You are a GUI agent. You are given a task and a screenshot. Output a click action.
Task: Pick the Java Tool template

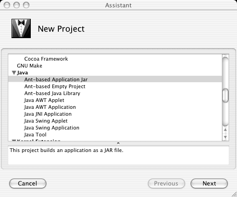pos(115,135)
